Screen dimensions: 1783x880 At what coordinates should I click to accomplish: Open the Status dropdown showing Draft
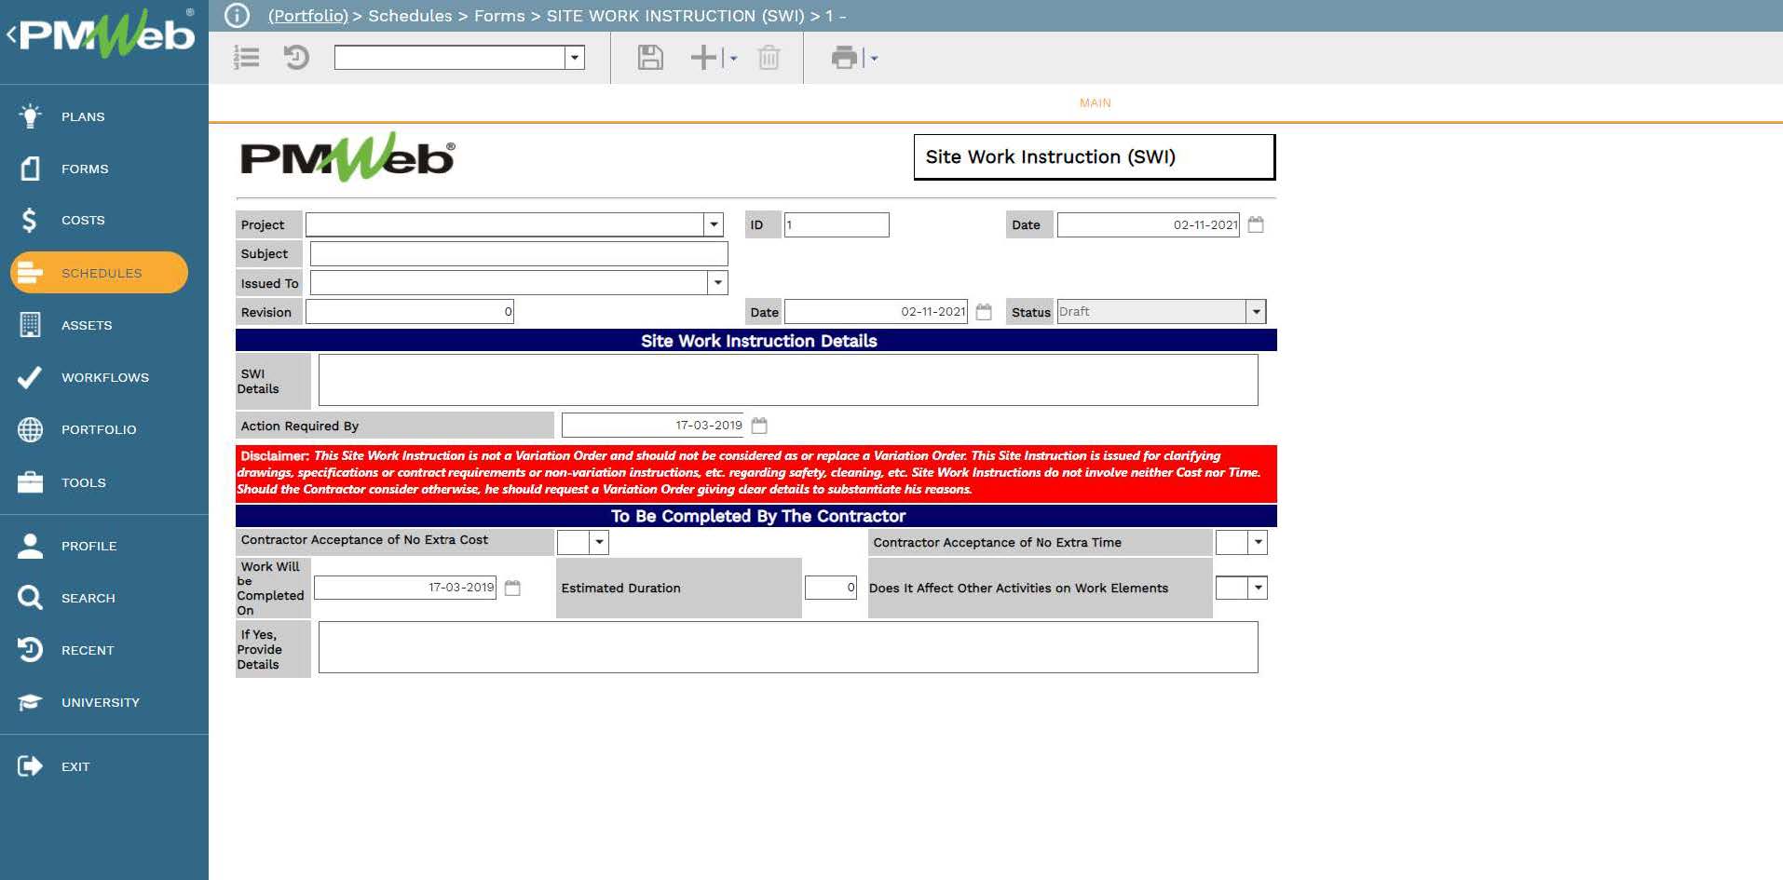pos(1256,311)
